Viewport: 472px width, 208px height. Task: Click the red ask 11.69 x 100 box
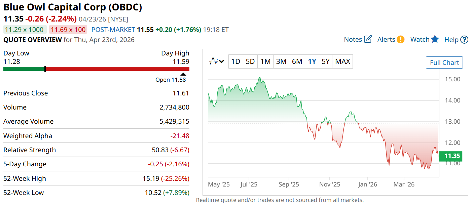click(x=68, y=30)
